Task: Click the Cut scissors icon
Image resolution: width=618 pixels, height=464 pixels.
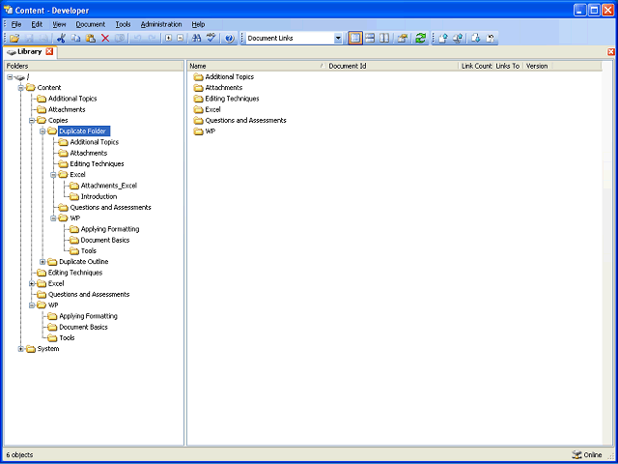Action: [61, 39]
